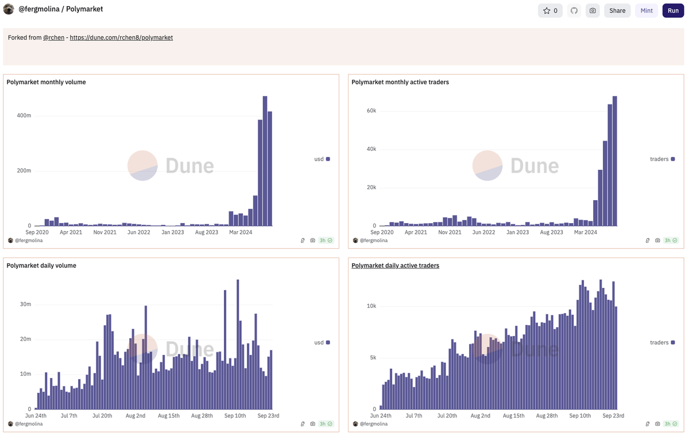Click the 10k axis label in daily active traders
The width and height of the screenshot is (689, 437).
(x=371, y=306)
